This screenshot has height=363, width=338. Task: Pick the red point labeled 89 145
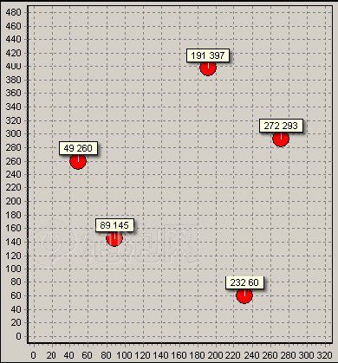(114, 238)
